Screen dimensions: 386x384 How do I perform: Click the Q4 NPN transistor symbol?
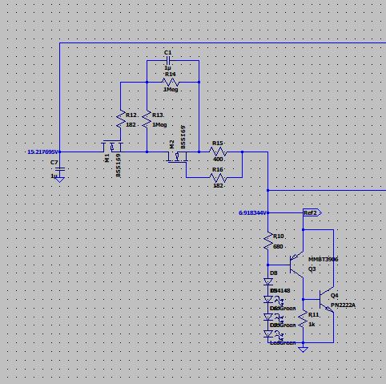[326, 300]
